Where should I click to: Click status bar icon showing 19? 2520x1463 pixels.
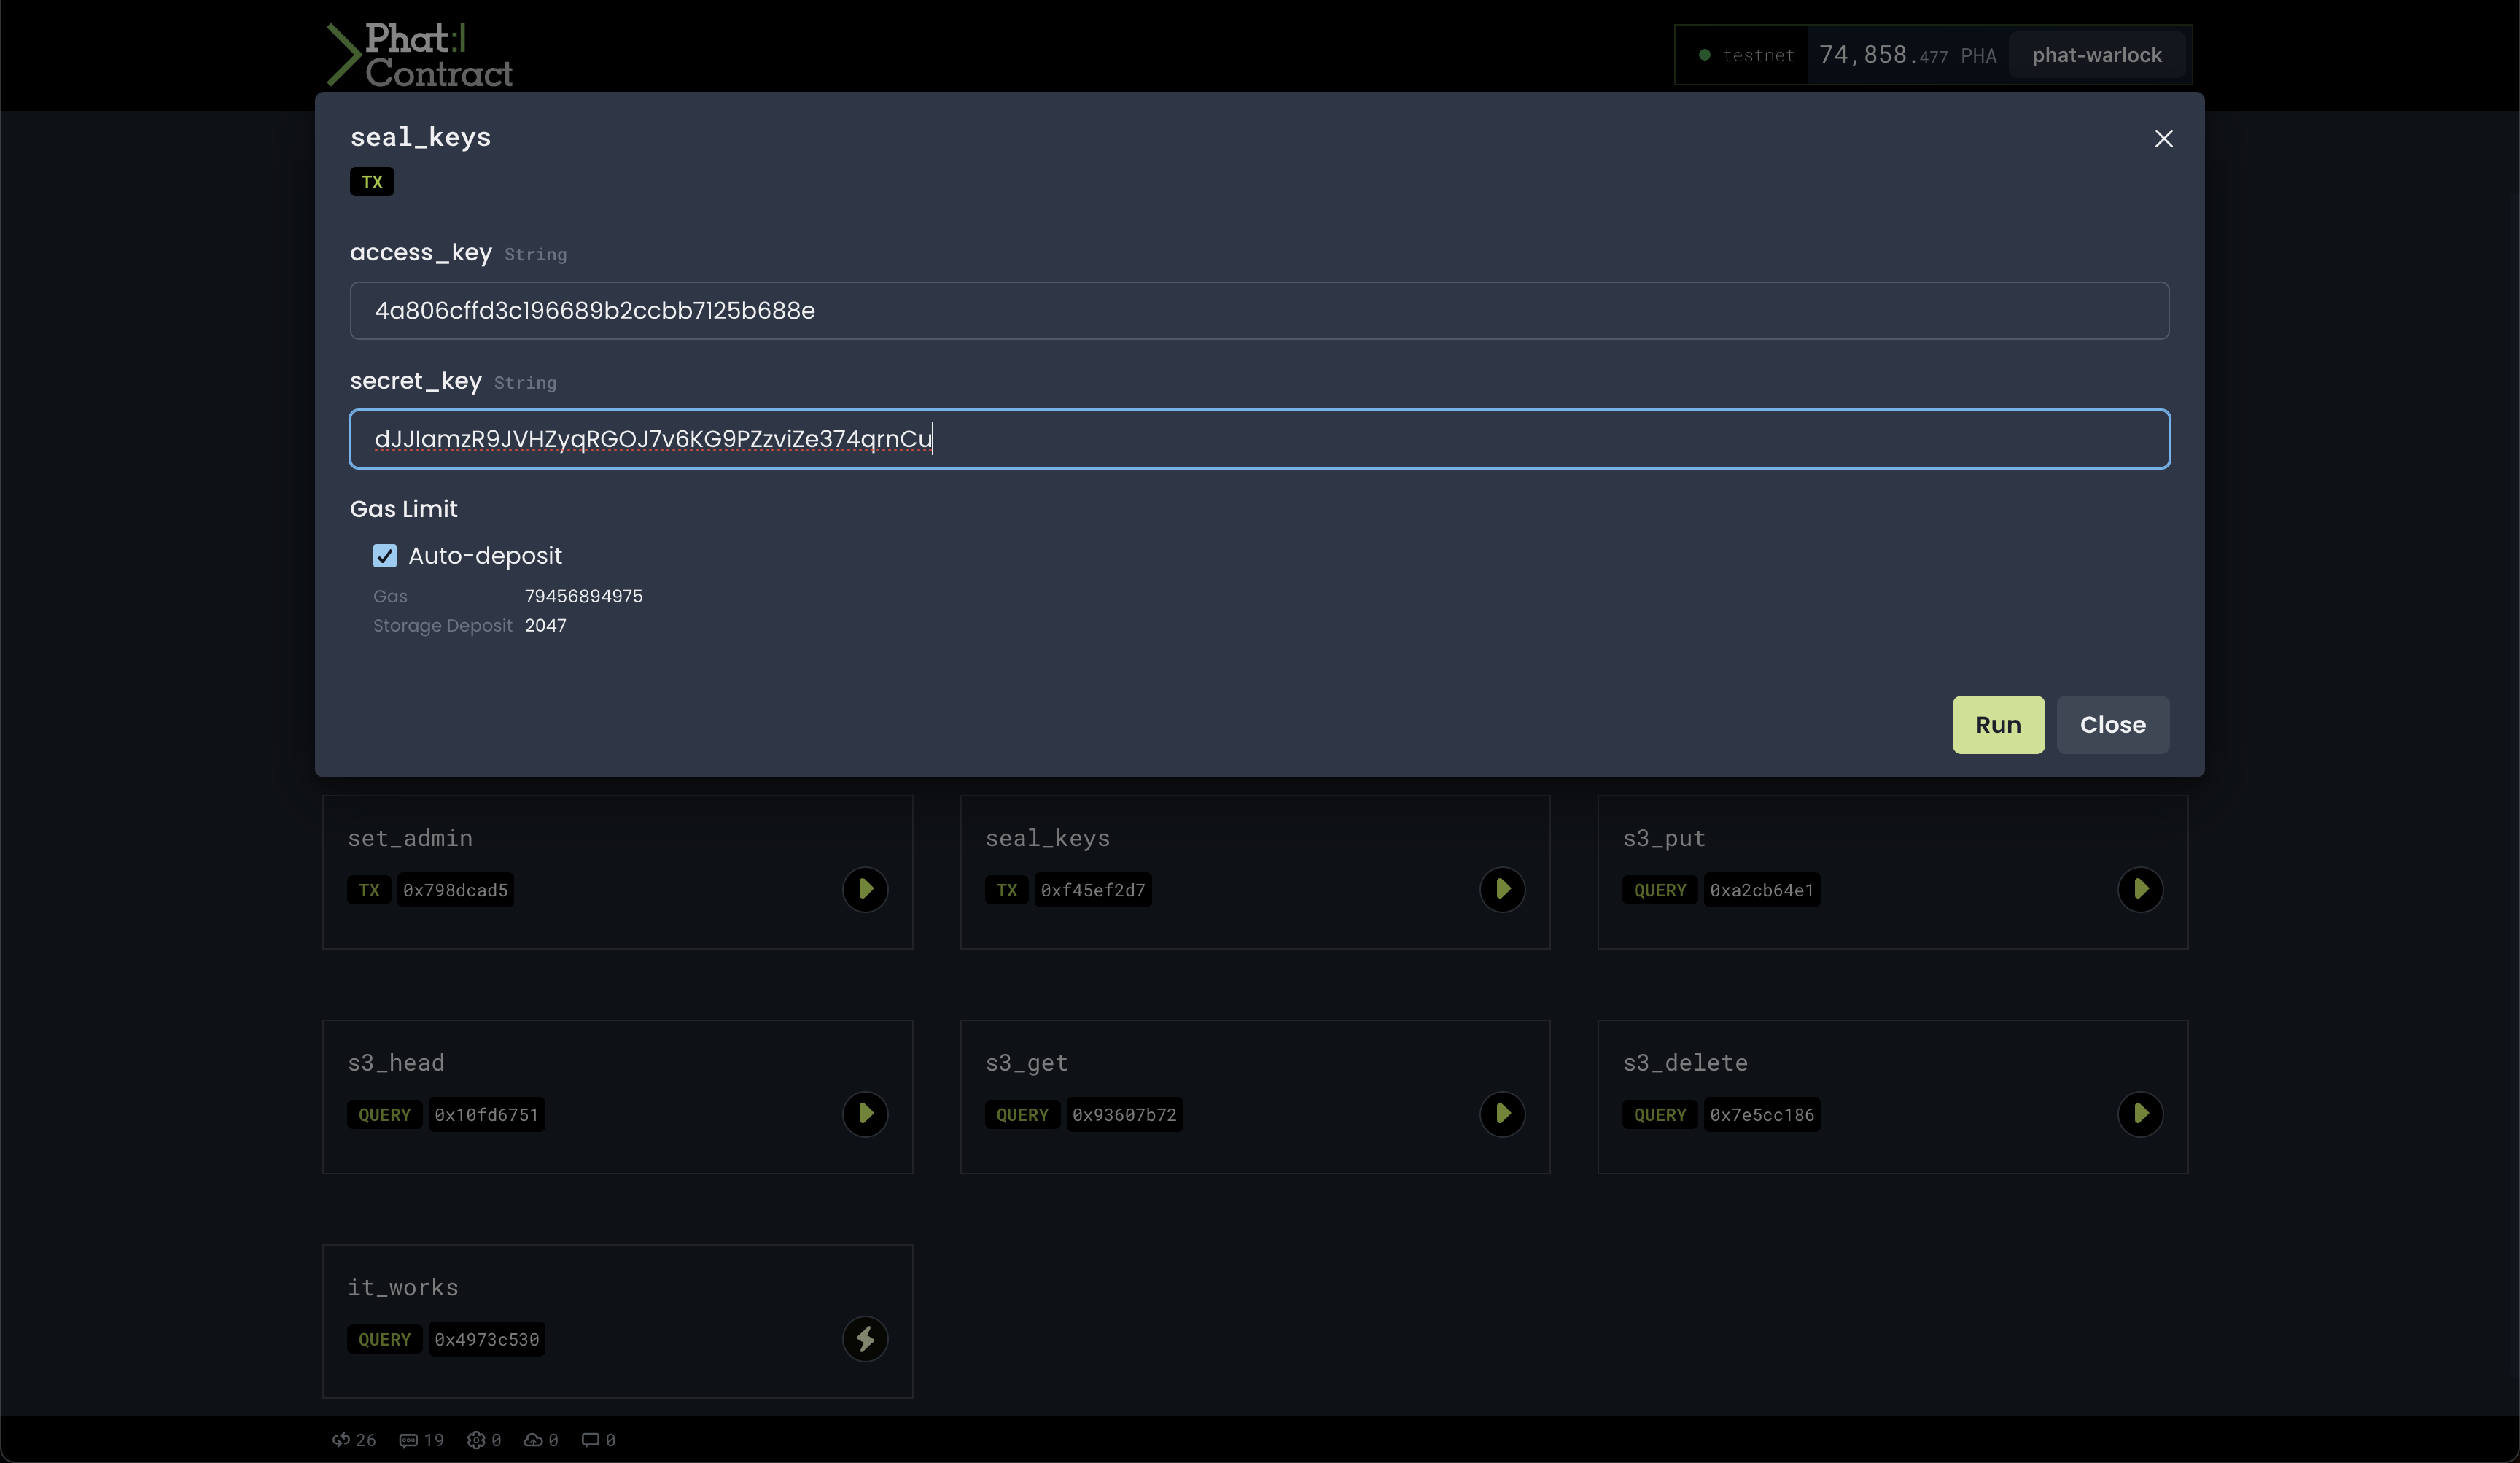tap(421, 1440)
